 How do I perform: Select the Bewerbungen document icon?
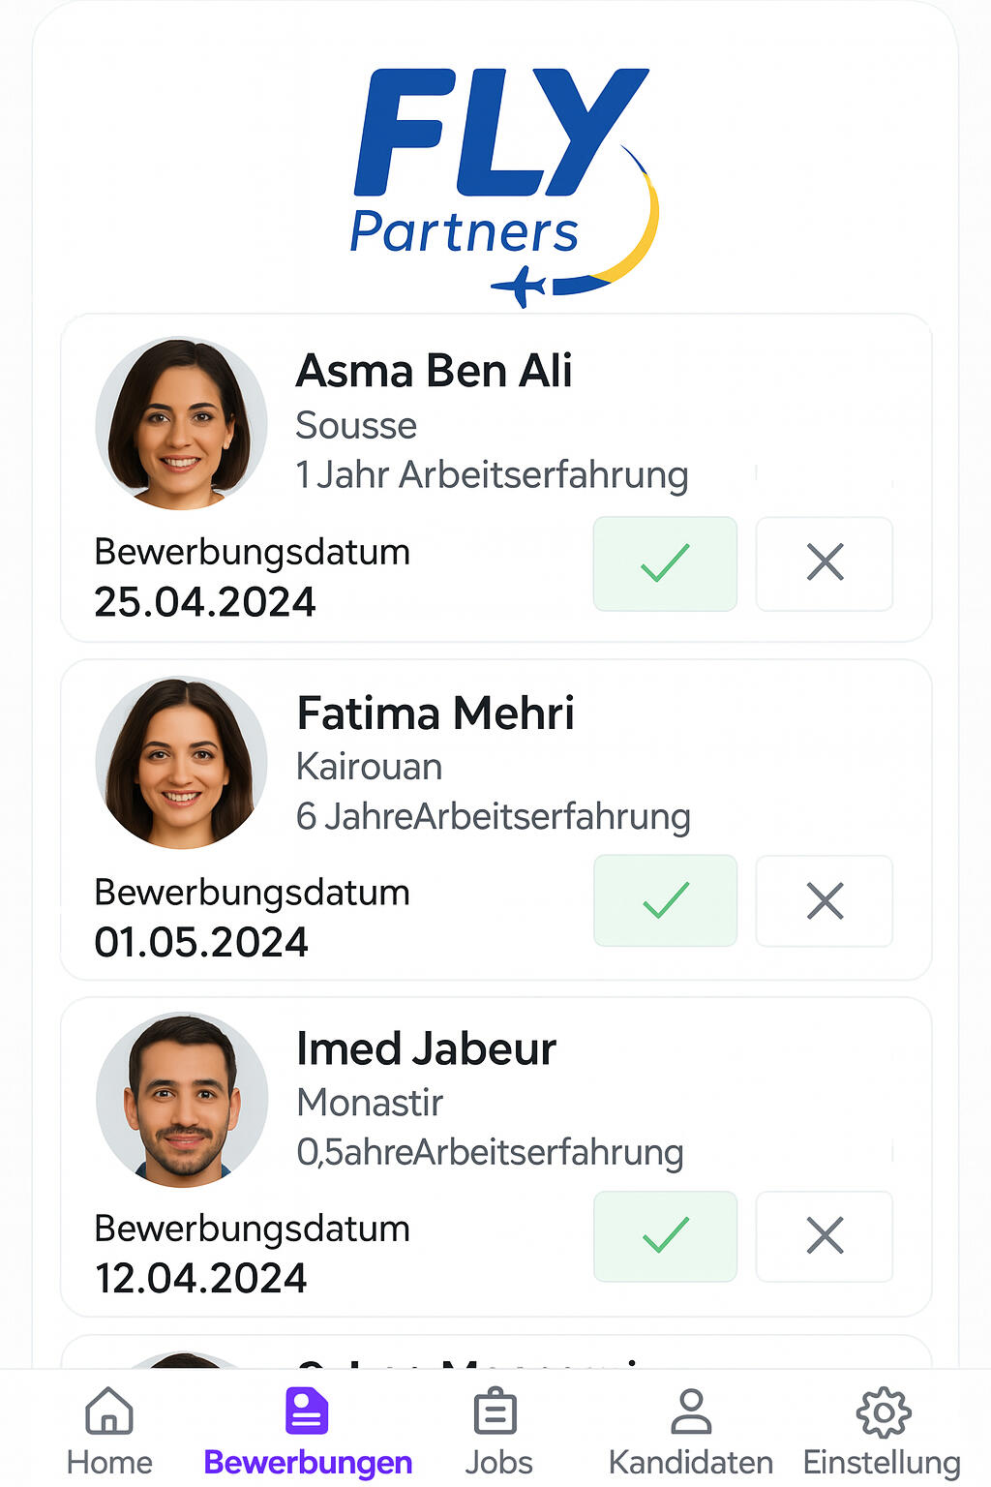click(x=307, y=1411)
